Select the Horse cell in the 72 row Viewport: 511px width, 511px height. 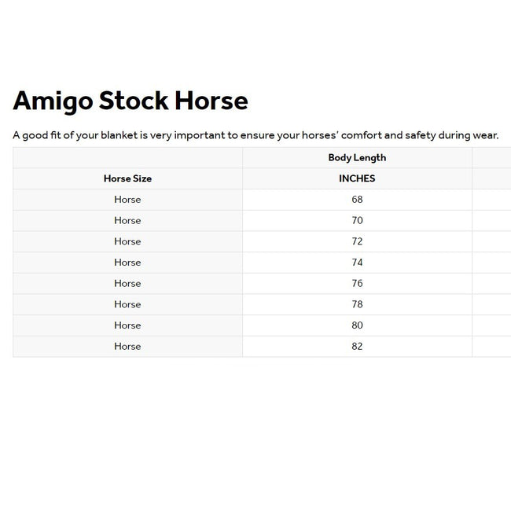pos(127,241)
